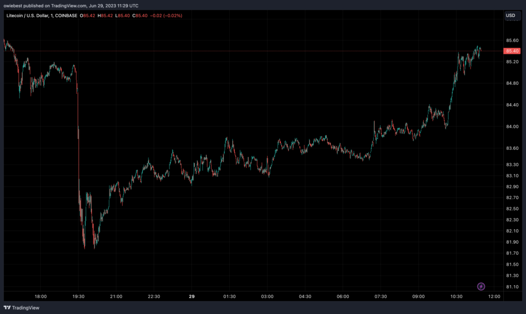Click the 81.10 price scale label

(x=512, y=286)
